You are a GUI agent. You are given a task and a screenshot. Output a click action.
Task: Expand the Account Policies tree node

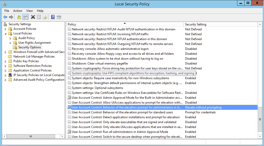[6, 29]
